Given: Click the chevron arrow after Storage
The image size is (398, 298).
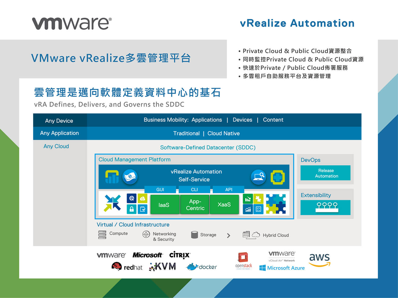Looking at the screenshot, I should click(x=229, y=236).
